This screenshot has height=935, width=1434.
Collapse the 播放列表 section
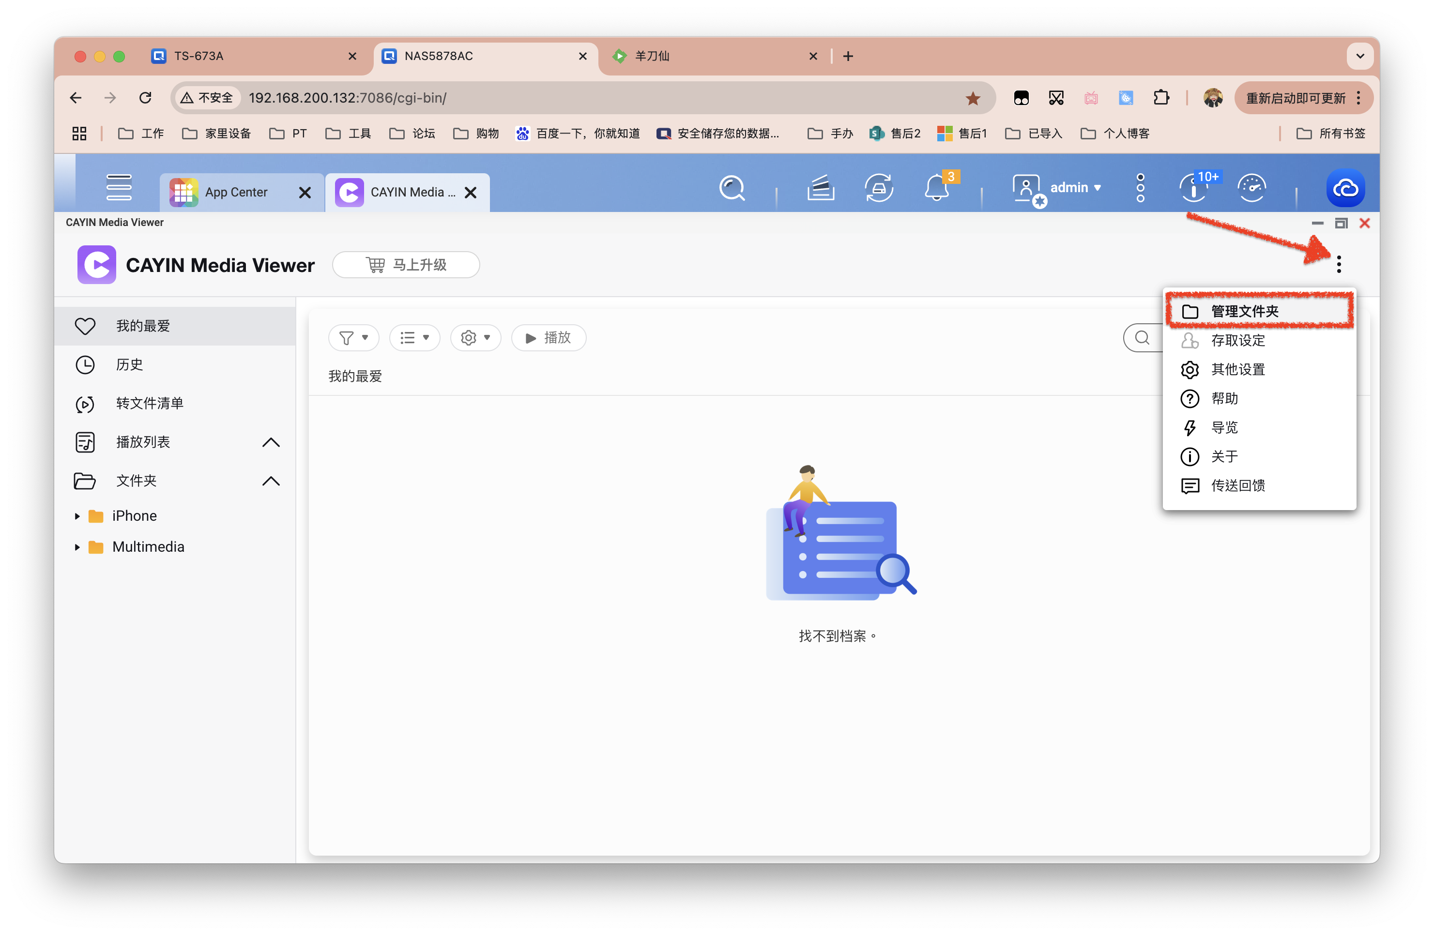coord(271,443)
